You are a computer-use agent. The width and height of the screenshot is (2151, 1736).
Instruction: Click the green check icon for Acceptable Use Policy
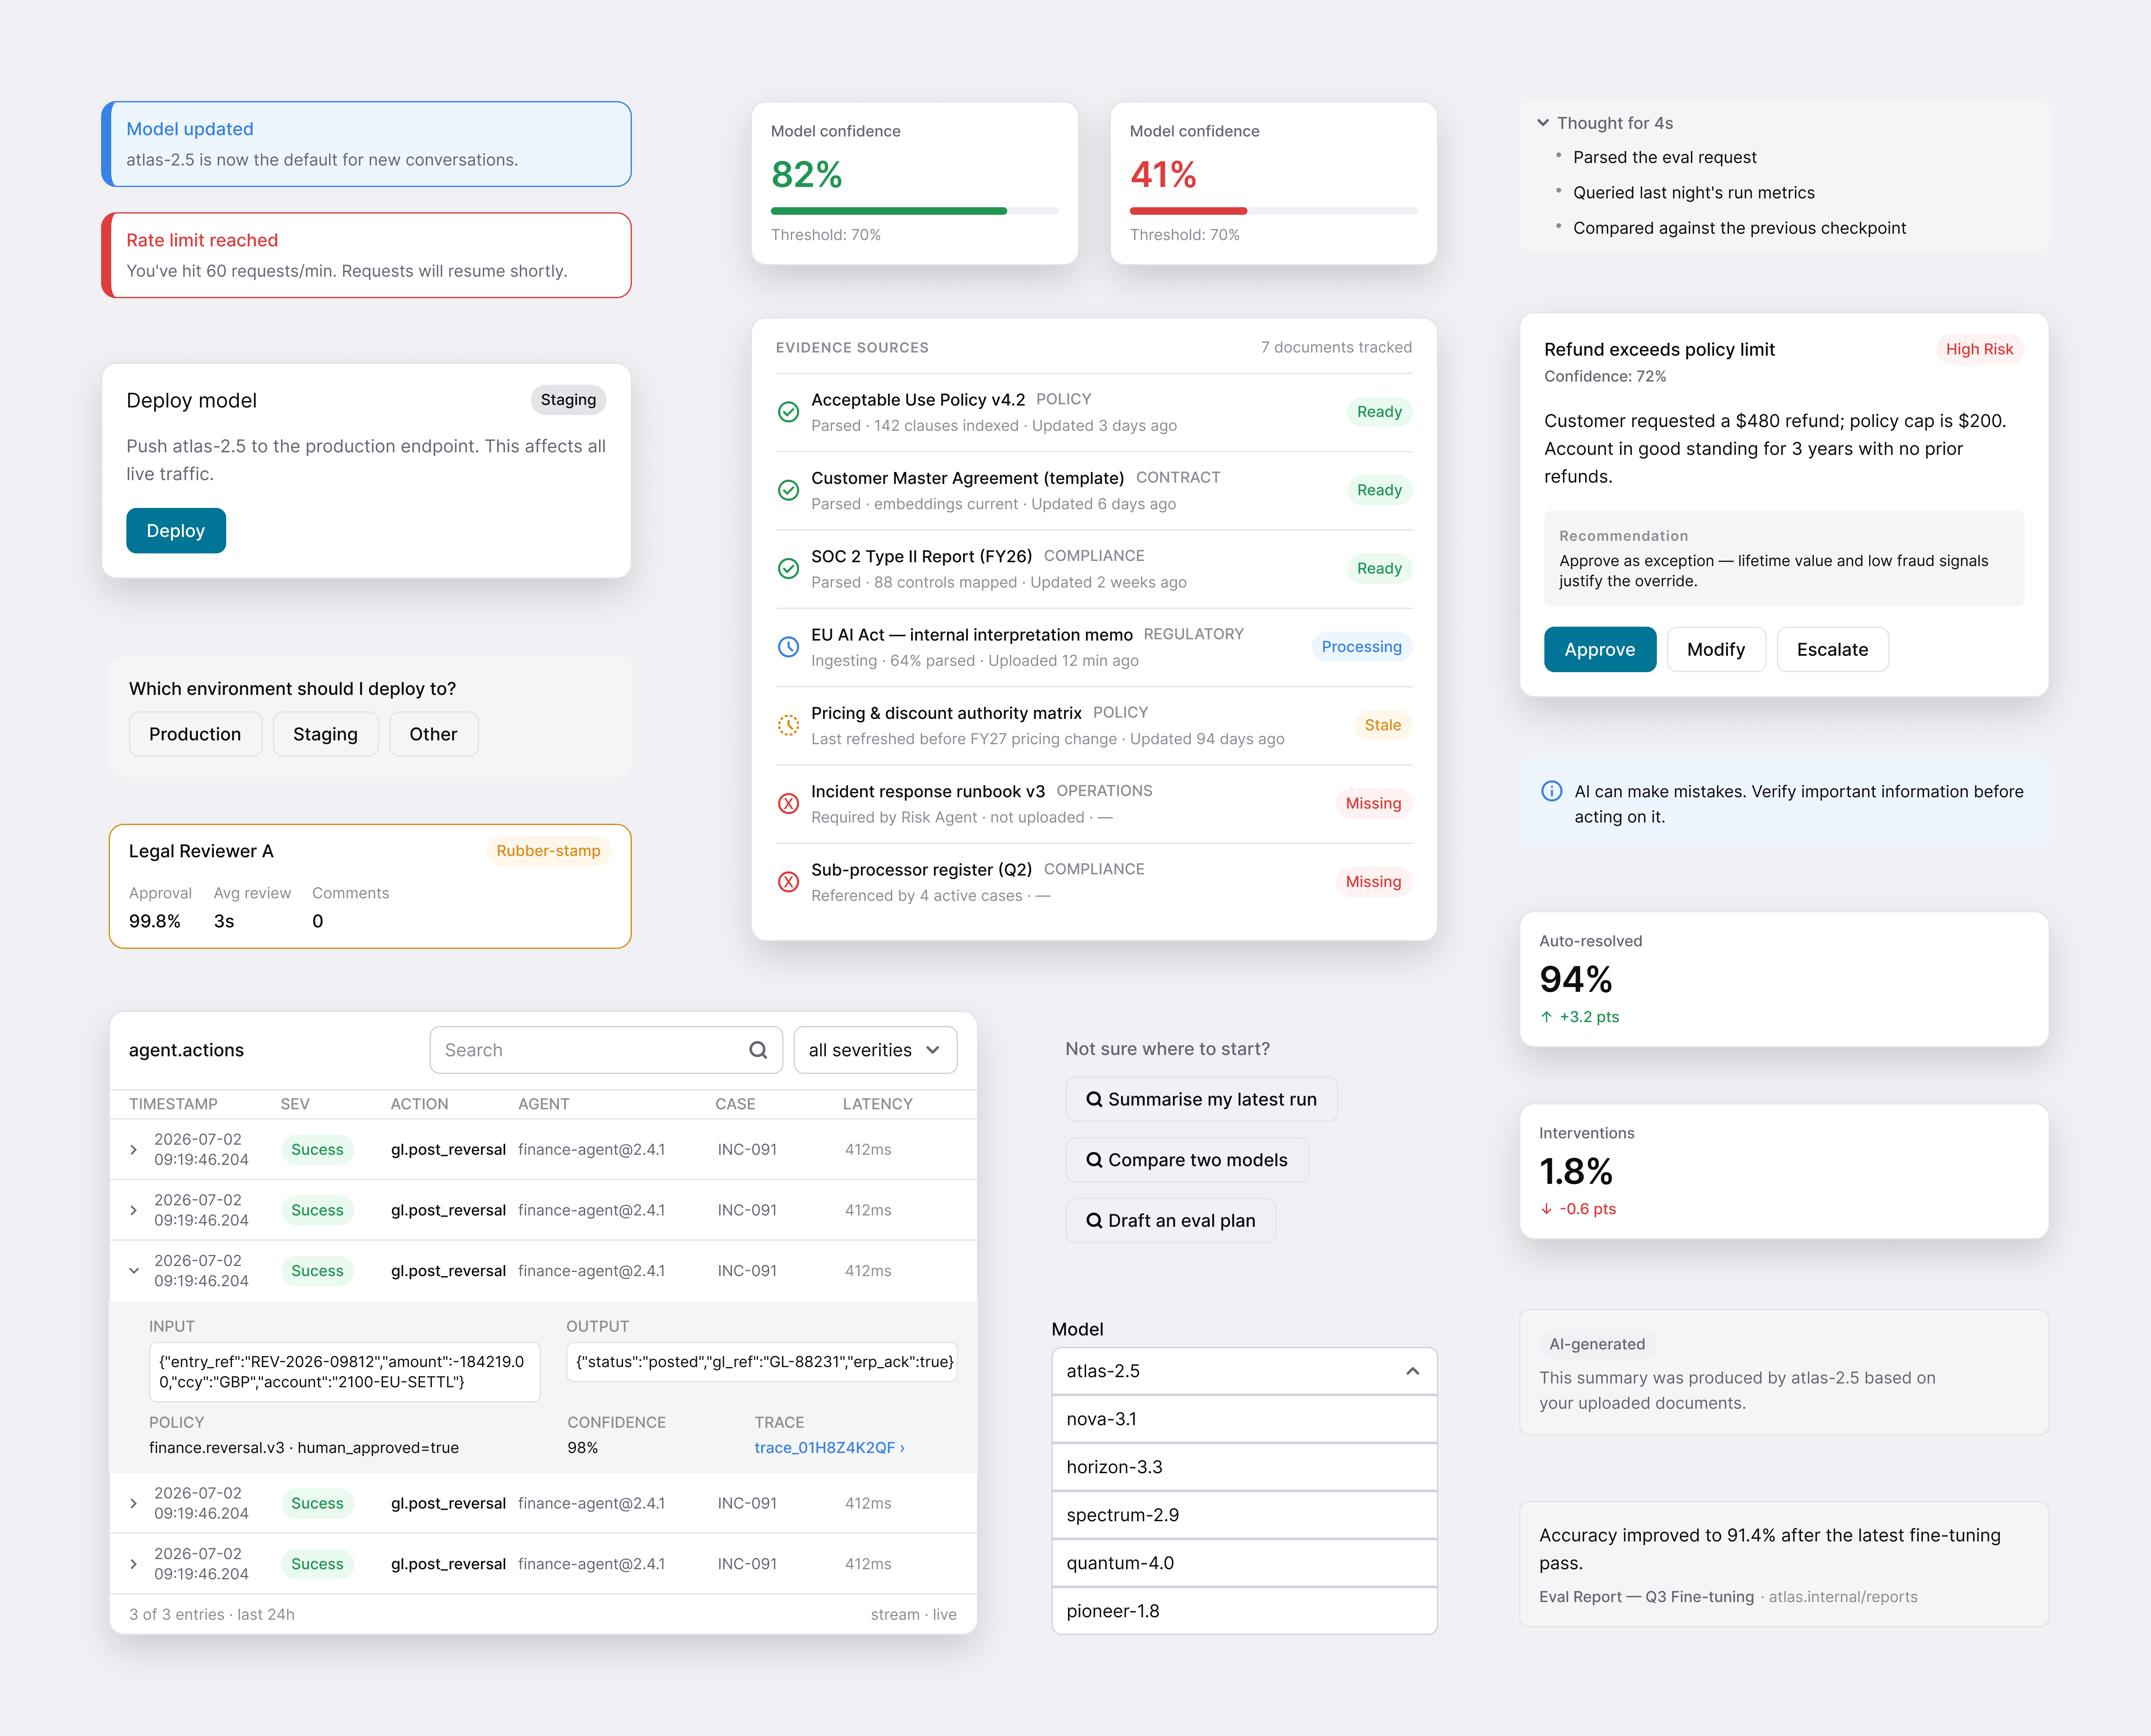coord(788,412)
